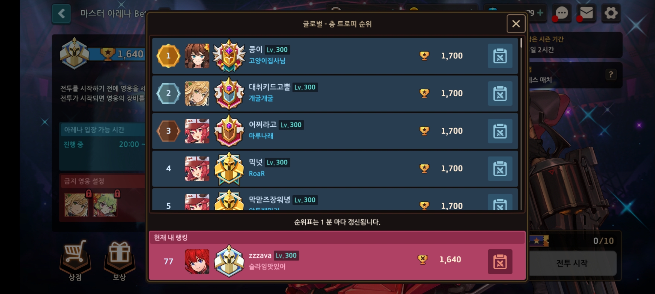The image size is (655, 294).
Task: Tap the green plus to add gems
Action: point(540,13)
